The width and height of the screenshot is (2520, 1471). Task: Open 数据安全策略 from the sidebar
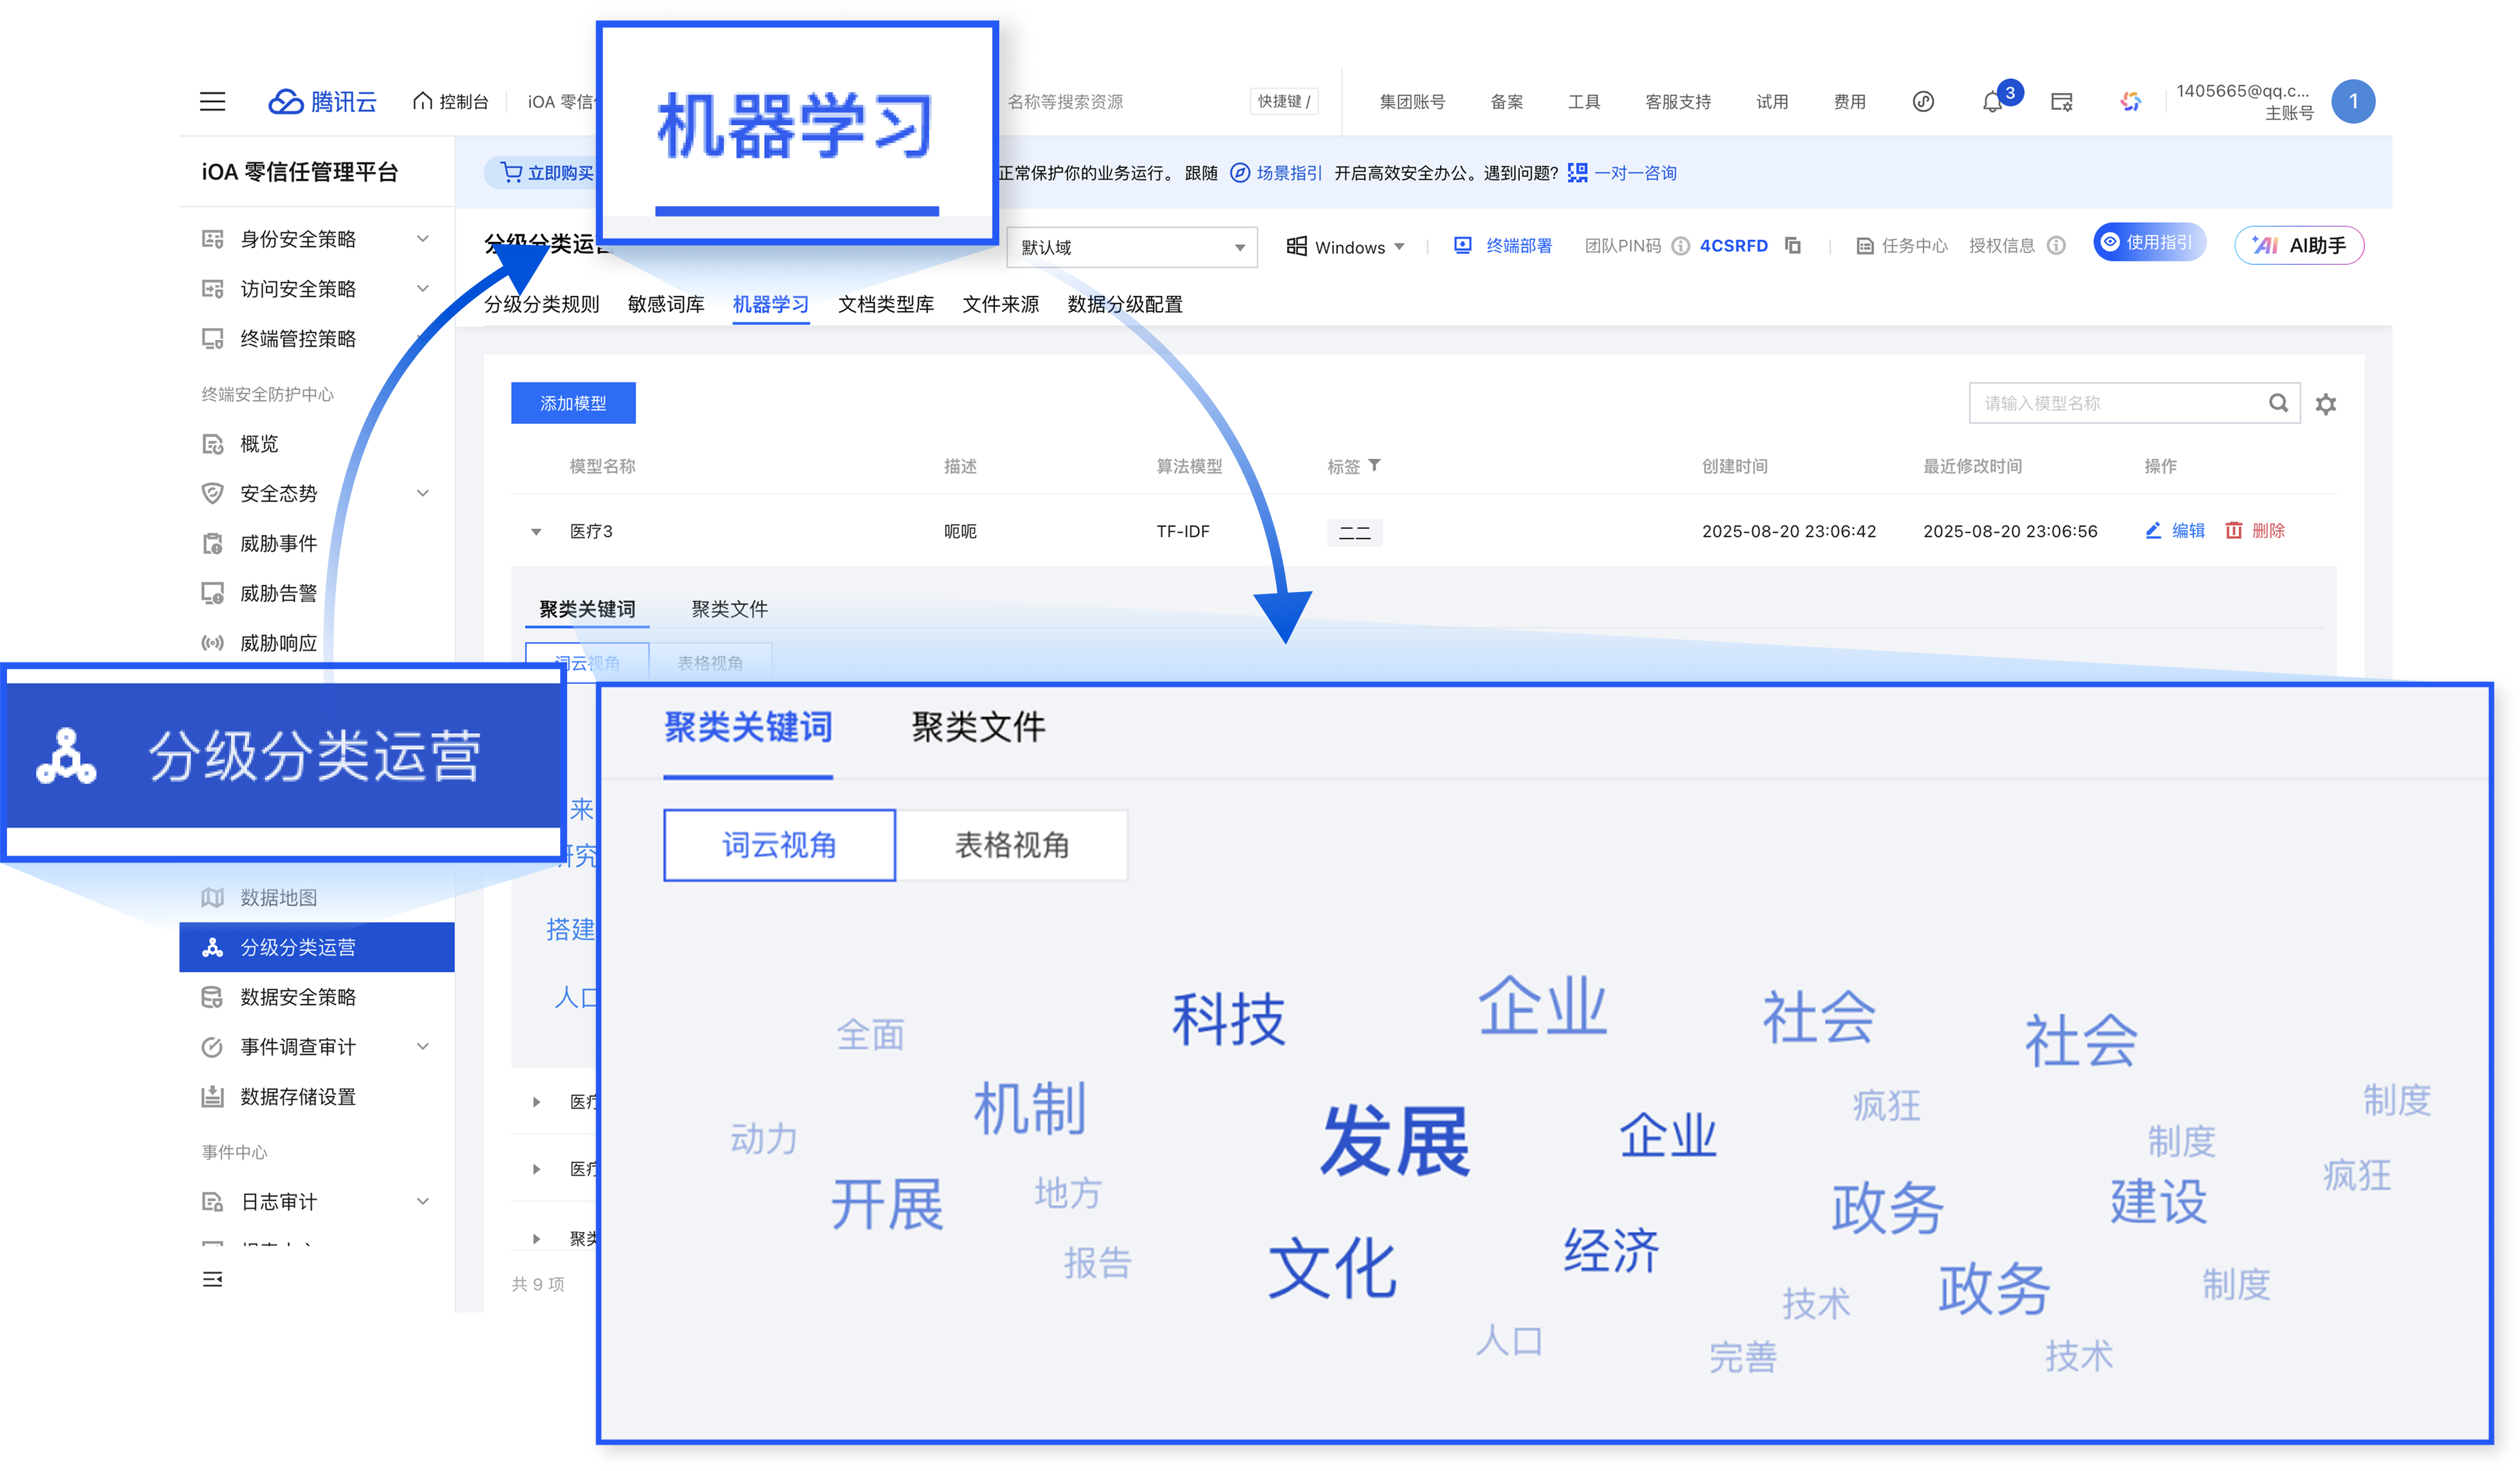[x=299, y=996]
